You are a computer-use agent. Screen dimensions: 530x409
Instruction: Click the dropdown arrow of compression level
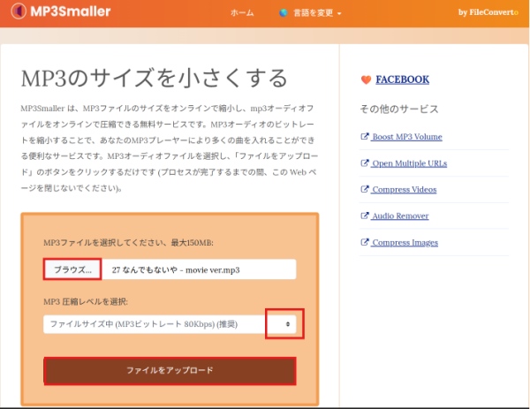288,324
